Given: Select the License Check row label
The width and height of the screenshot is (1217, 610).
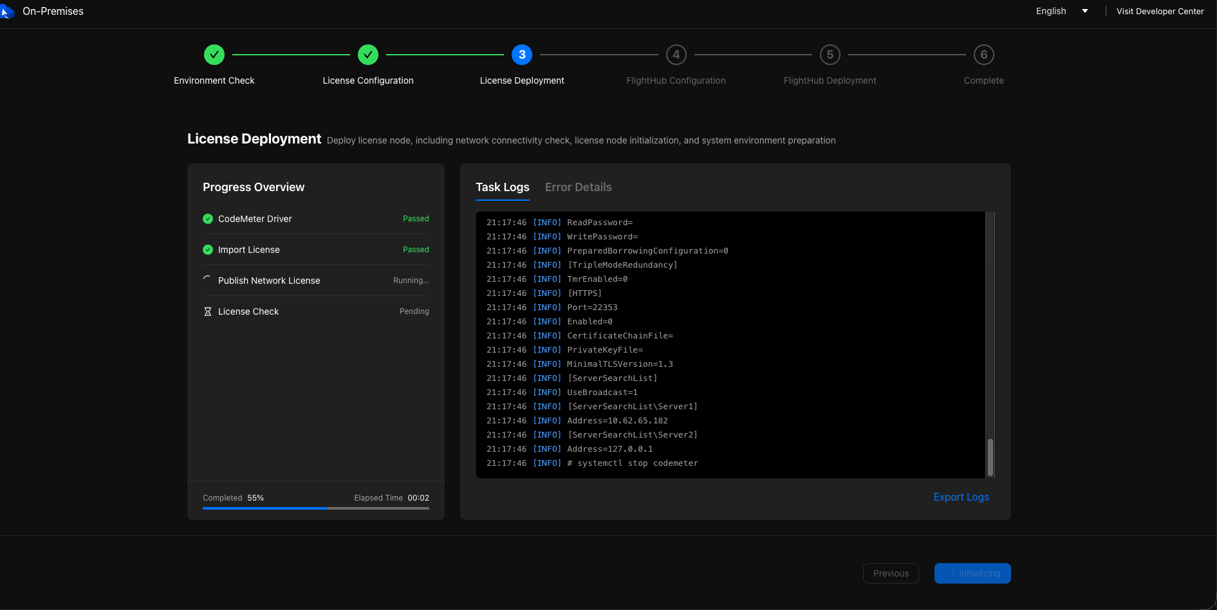Looking at the screenshot, I should tap(248, 311).
